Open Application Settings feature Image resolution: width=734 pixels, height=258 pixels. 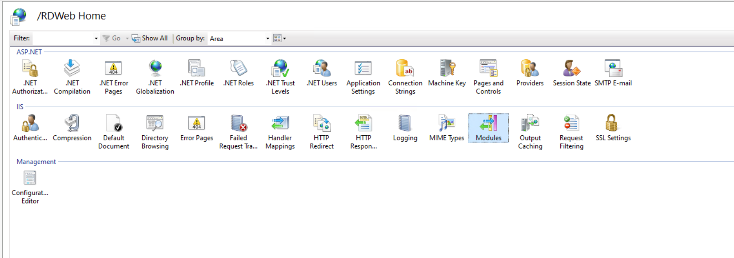tap(363, 77)
